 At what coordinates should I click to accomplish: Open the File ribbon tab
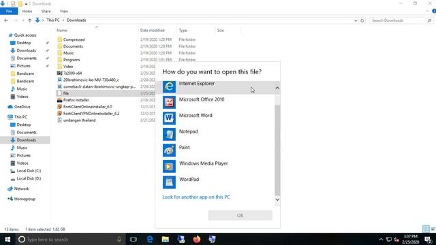tap(9, 11)
